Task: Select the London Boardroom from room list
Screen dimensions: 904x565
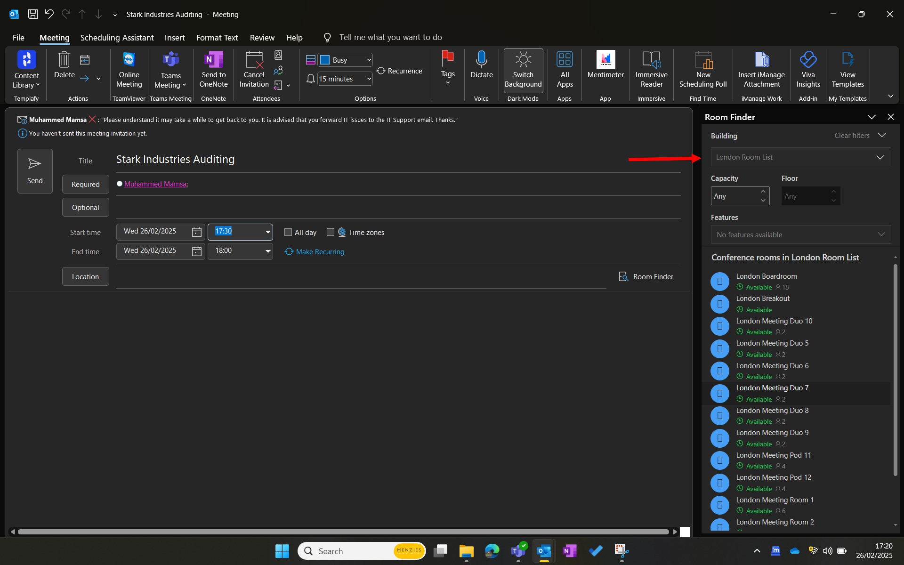Action: click(766, 276)
